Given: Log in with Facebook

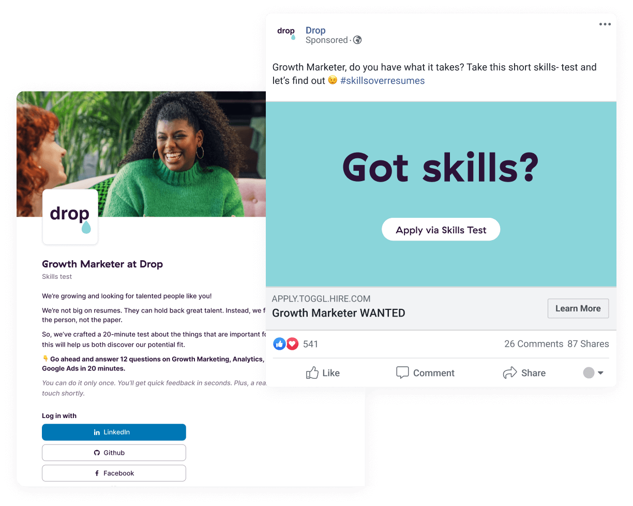Looking at the screenshot, I should point(114,473).
